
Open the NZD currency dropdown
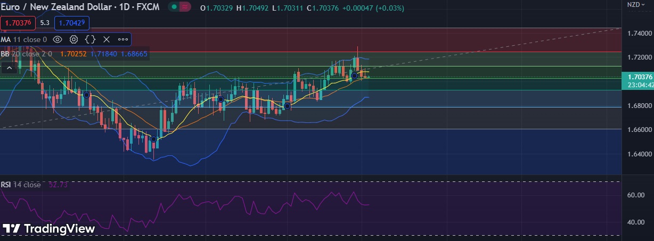click(636, 5)
